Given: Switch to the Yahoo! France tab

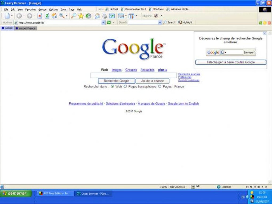Looking at the screenshot, I should tap(26, 28).
